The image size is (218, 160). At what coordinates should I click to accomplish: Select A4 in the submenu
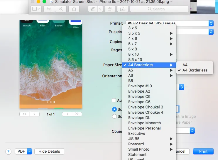point(195,65)
